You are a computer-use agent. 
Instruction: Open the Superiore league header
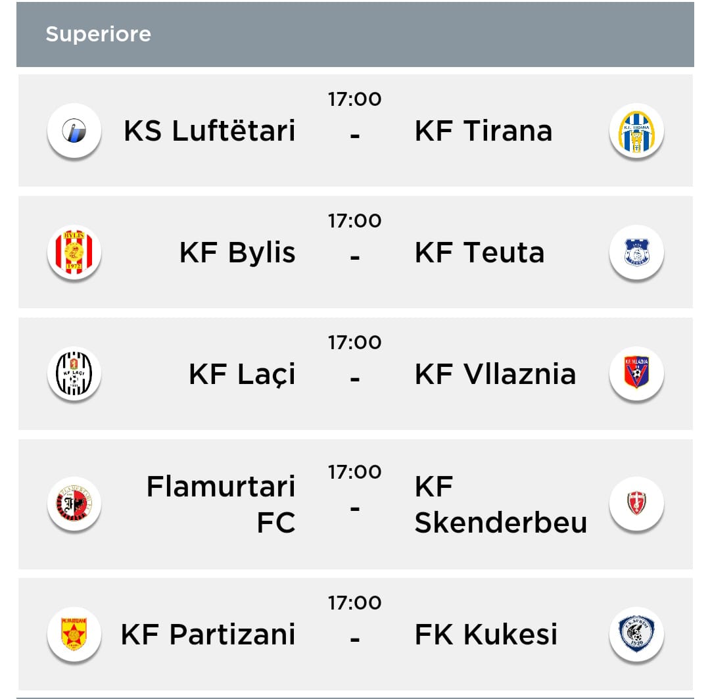[x=99, y=34]
